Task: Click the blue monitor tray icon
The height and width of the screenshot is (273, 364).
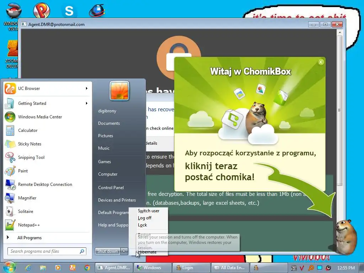Action: coord(320,268)
